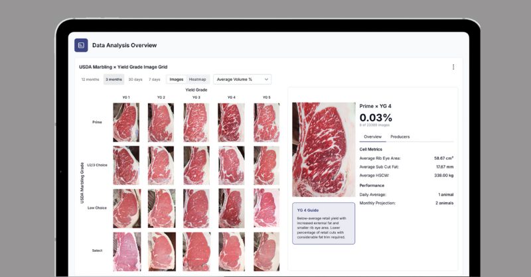This screenshot has width=531, height=277.
Task: Click the Data Analysis Overview chart icon
Action: (81, 45)
